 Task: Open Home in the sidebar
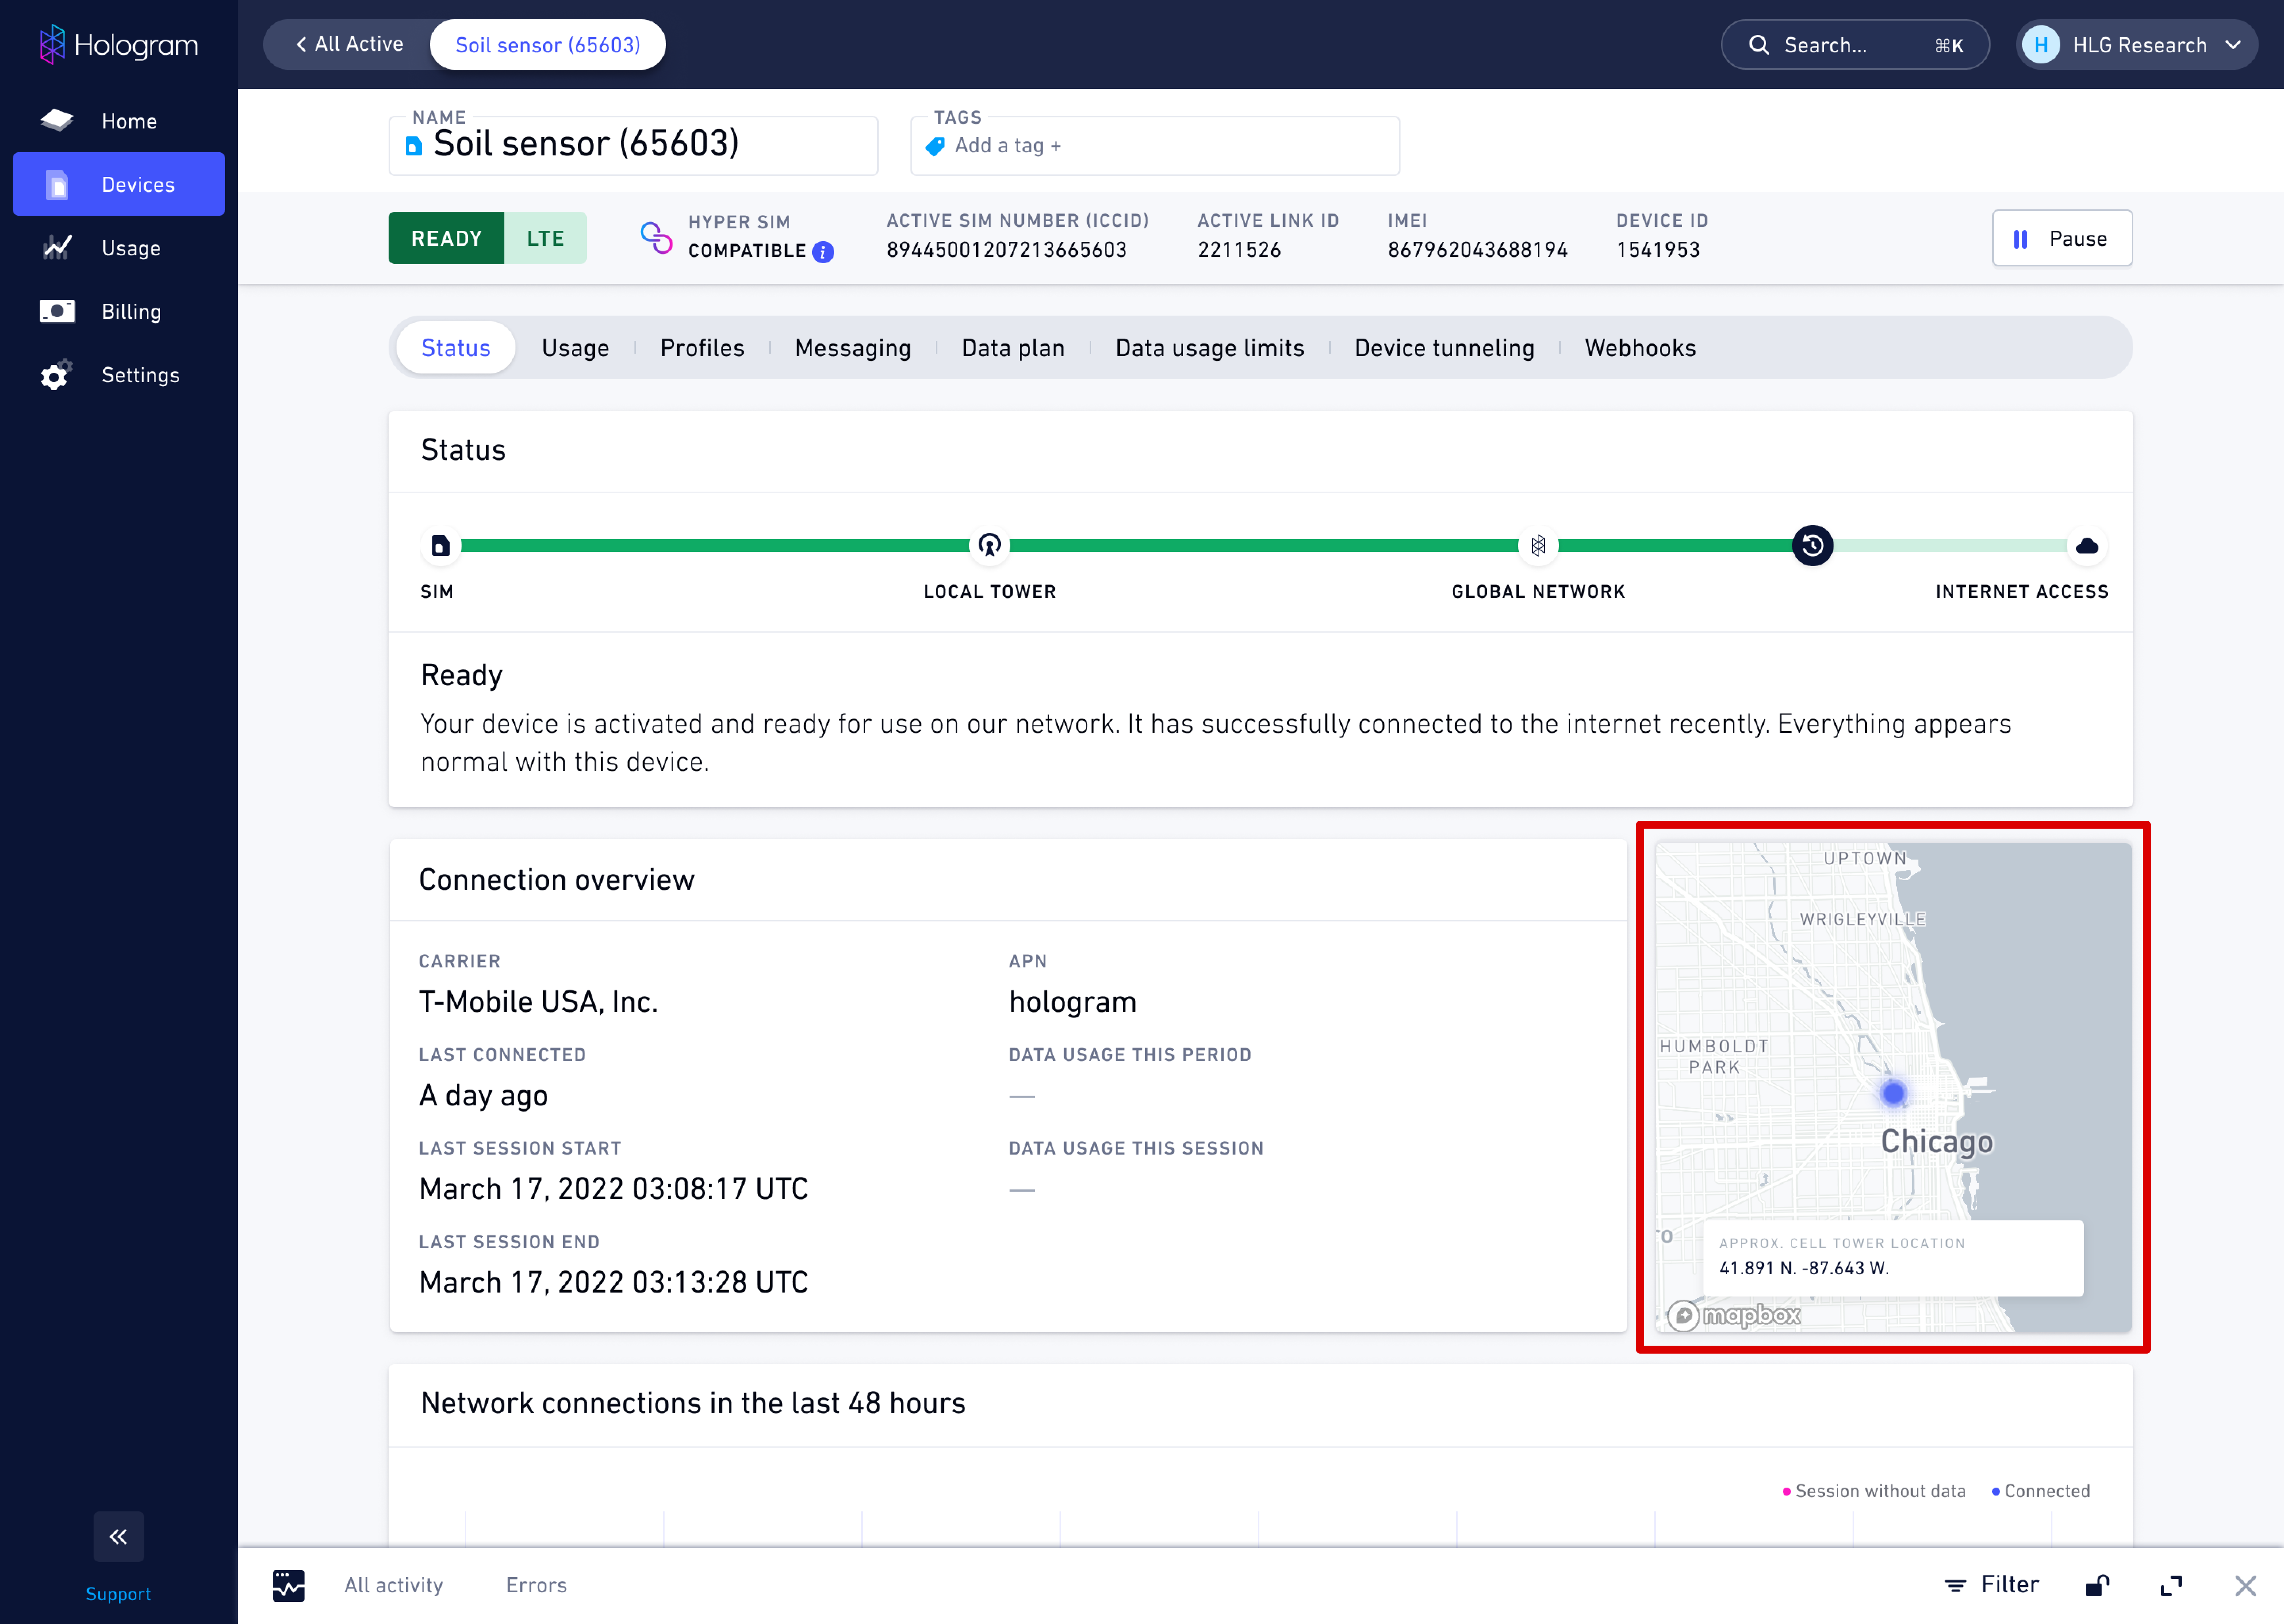[118, 121]
